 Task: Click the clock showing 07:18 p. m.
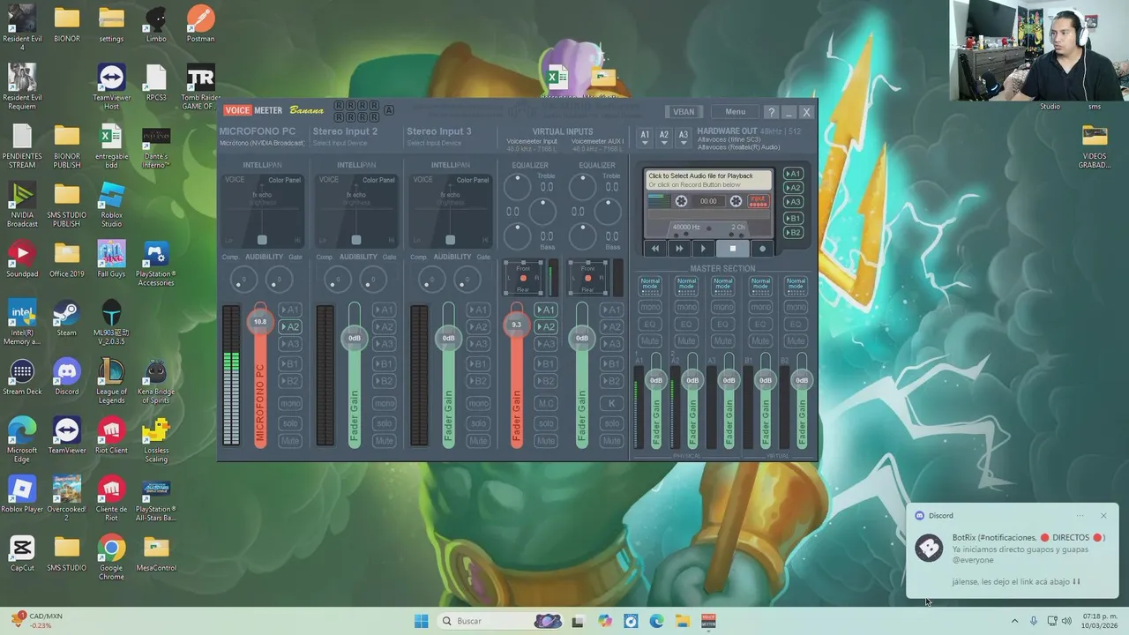(x=1099, y=616)
